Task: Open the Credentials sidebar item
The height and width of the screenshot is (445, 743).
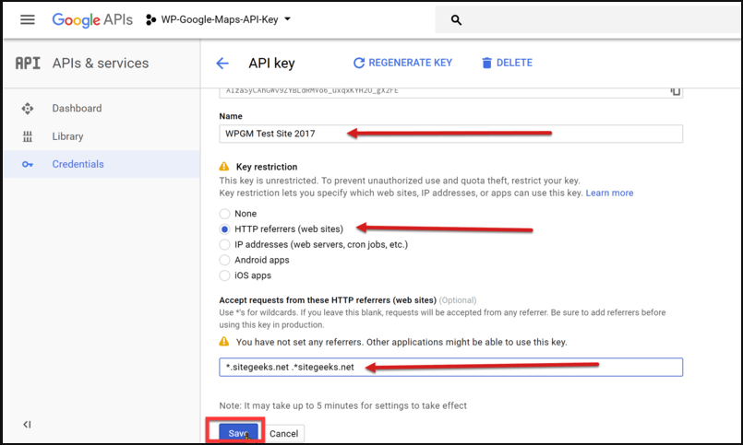Action: (102, 164)
